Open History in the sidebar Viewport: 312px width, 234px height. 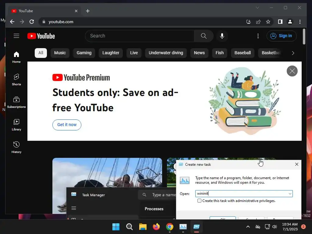pos(16,147)
